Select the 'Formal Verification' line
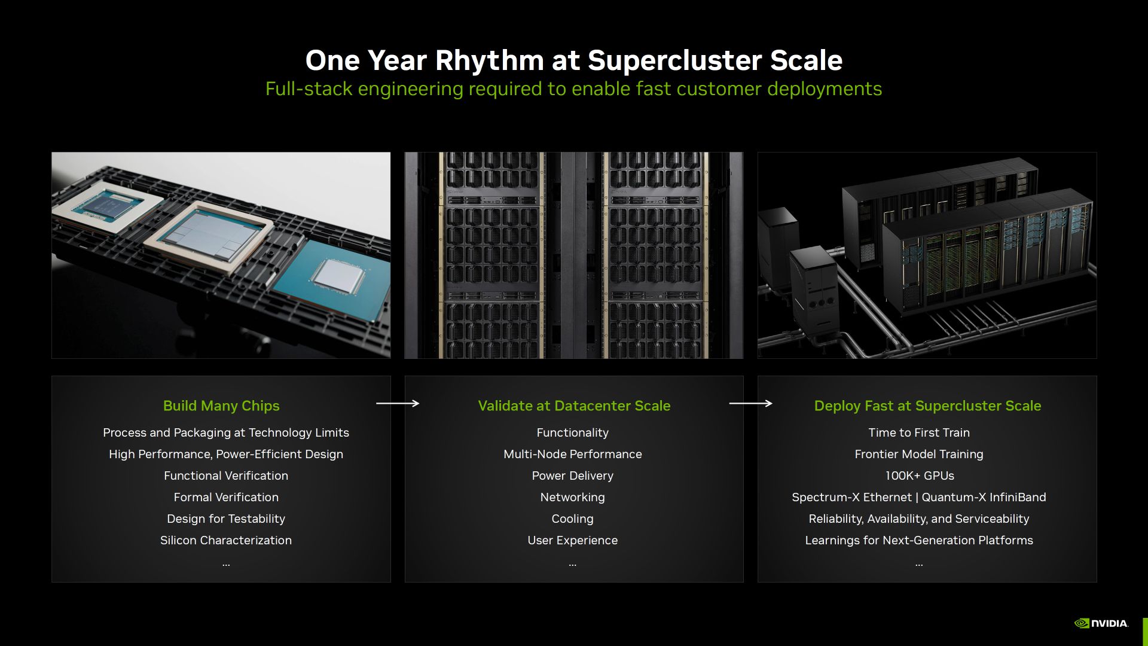 226,497
